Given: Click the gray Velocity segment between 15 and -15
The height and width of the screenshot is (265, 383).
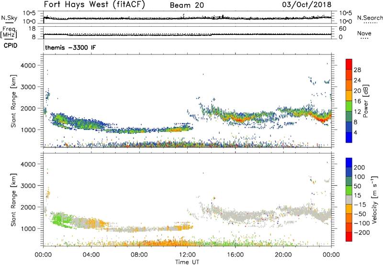Looking at the screenshot, I should (349, 199).
